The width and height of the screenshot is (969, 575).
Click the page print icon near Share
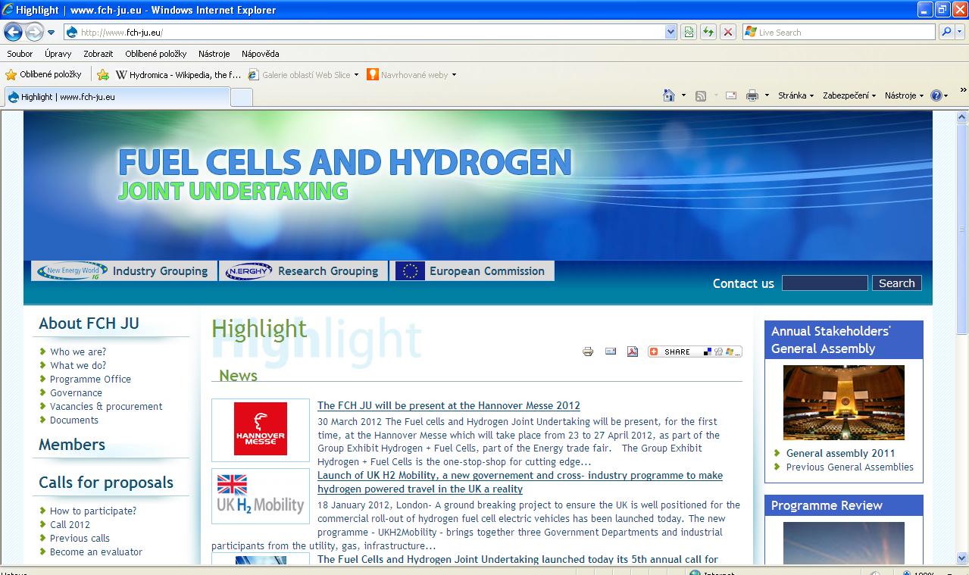click(x=588, y=352)
